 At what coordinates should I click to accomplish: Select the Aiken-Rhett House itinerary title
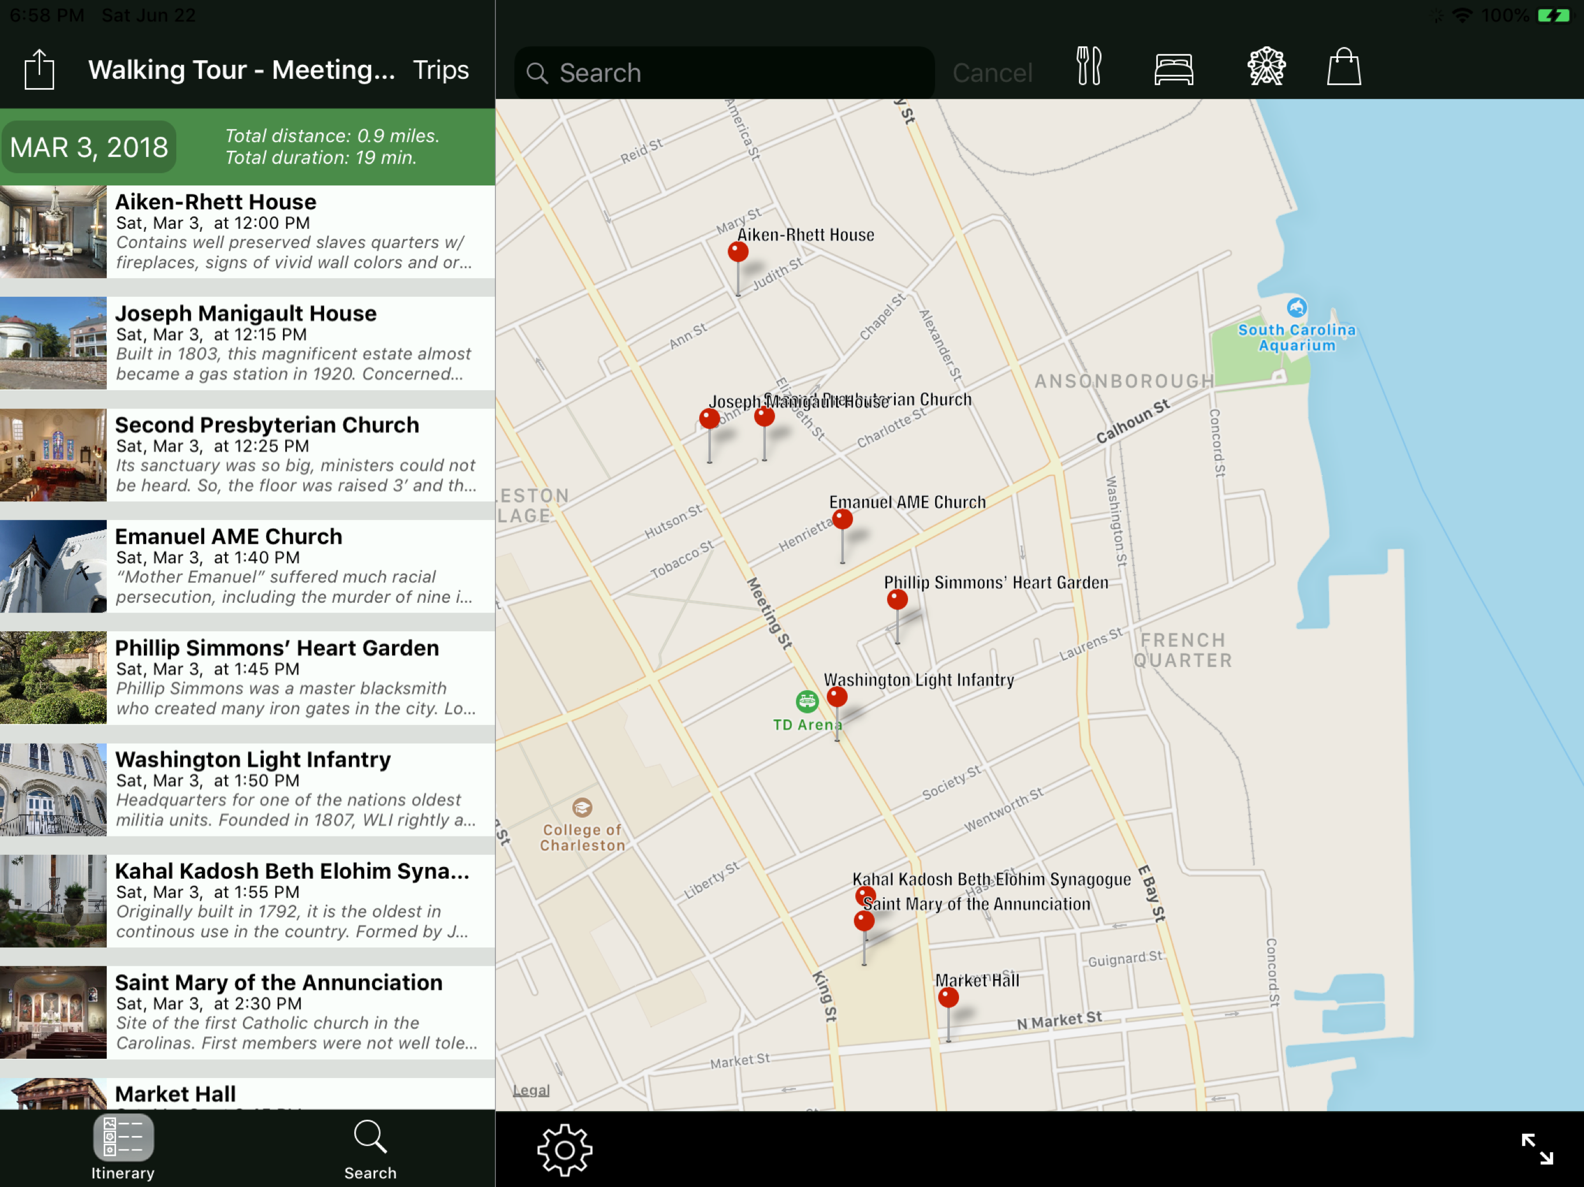click(216, 202)
